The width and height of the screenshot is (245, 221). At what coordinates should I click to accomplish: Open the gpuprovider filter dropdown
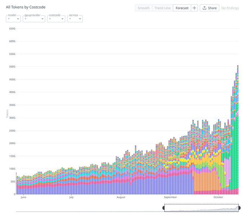[34, 19]
